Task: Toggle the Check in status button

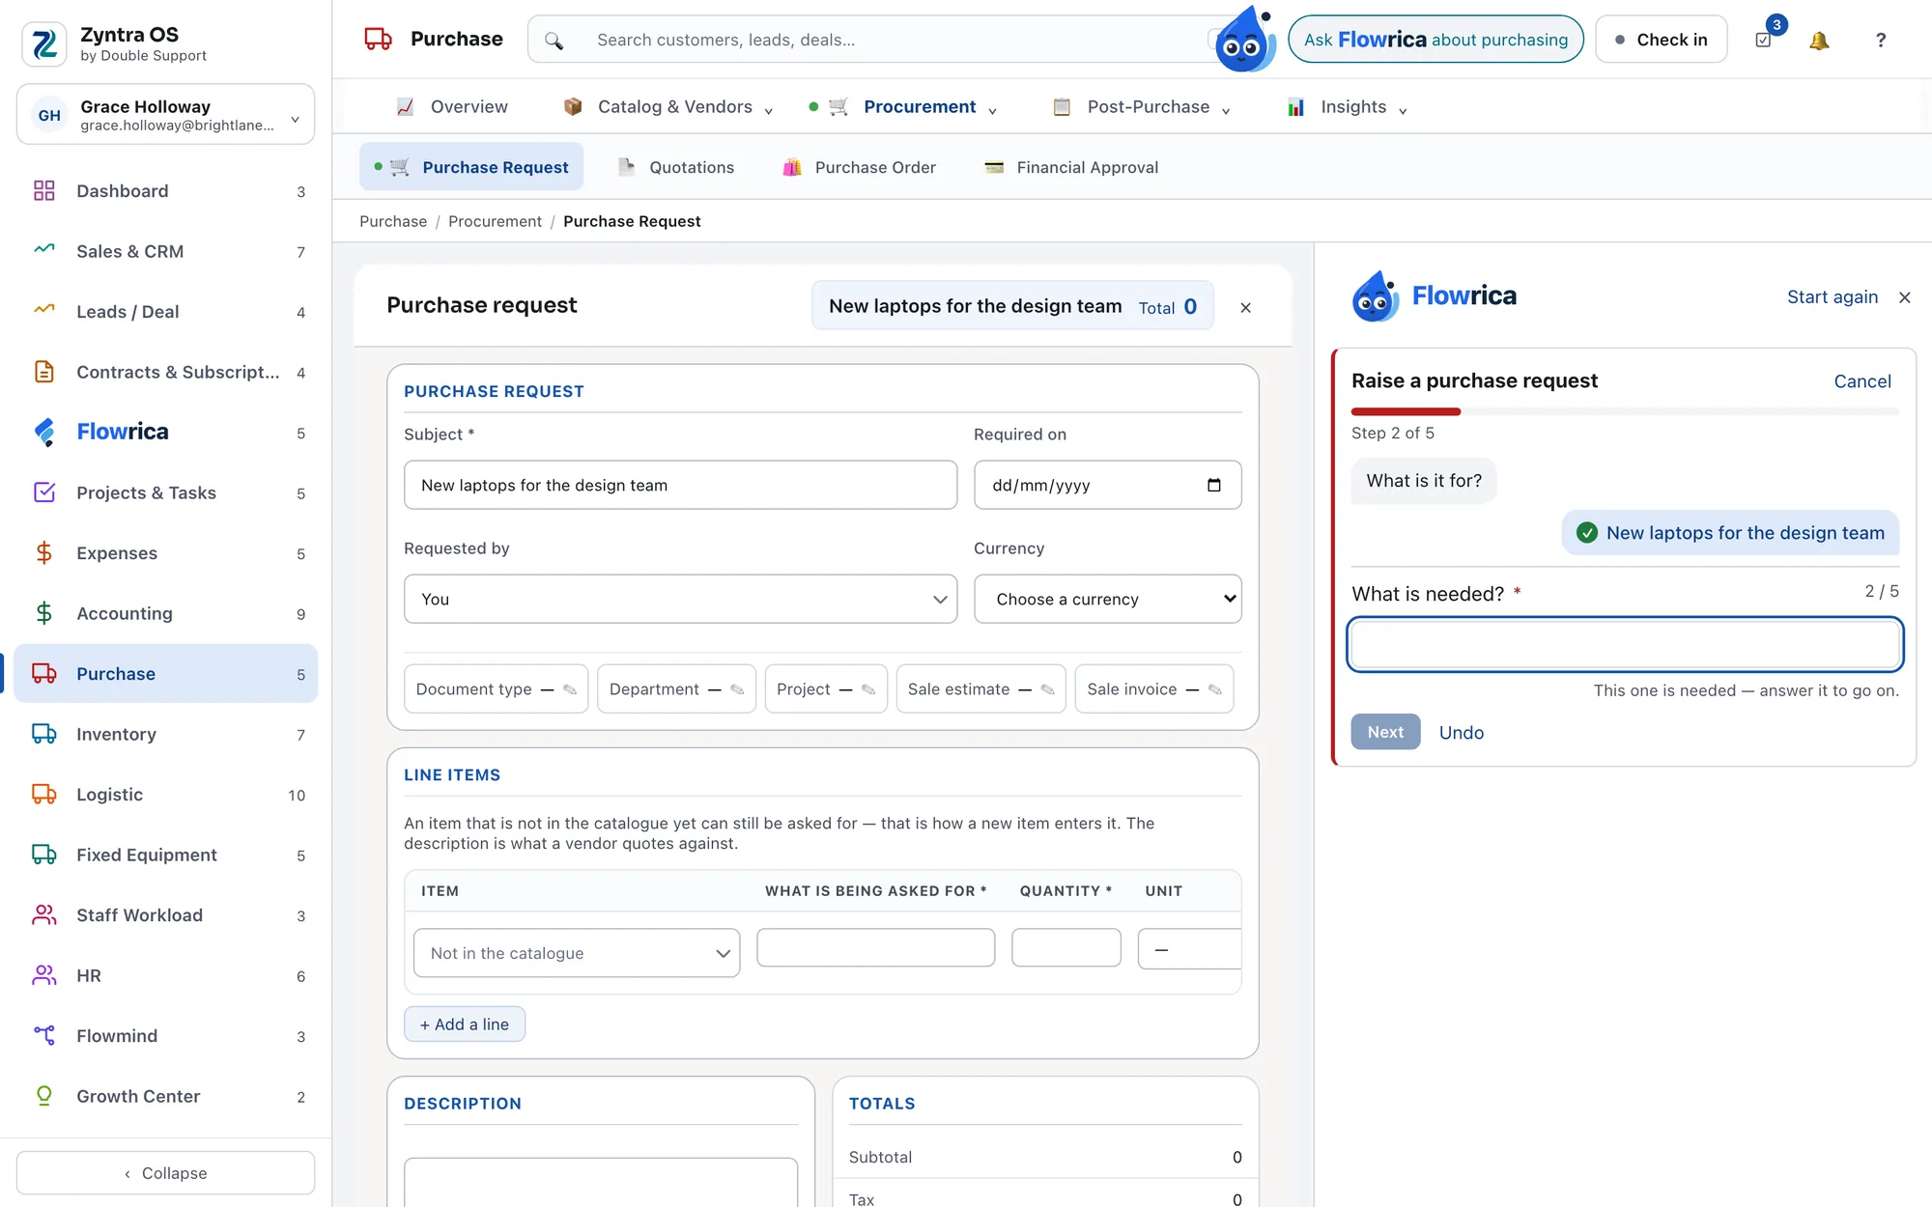Action: click(1662, 40)
